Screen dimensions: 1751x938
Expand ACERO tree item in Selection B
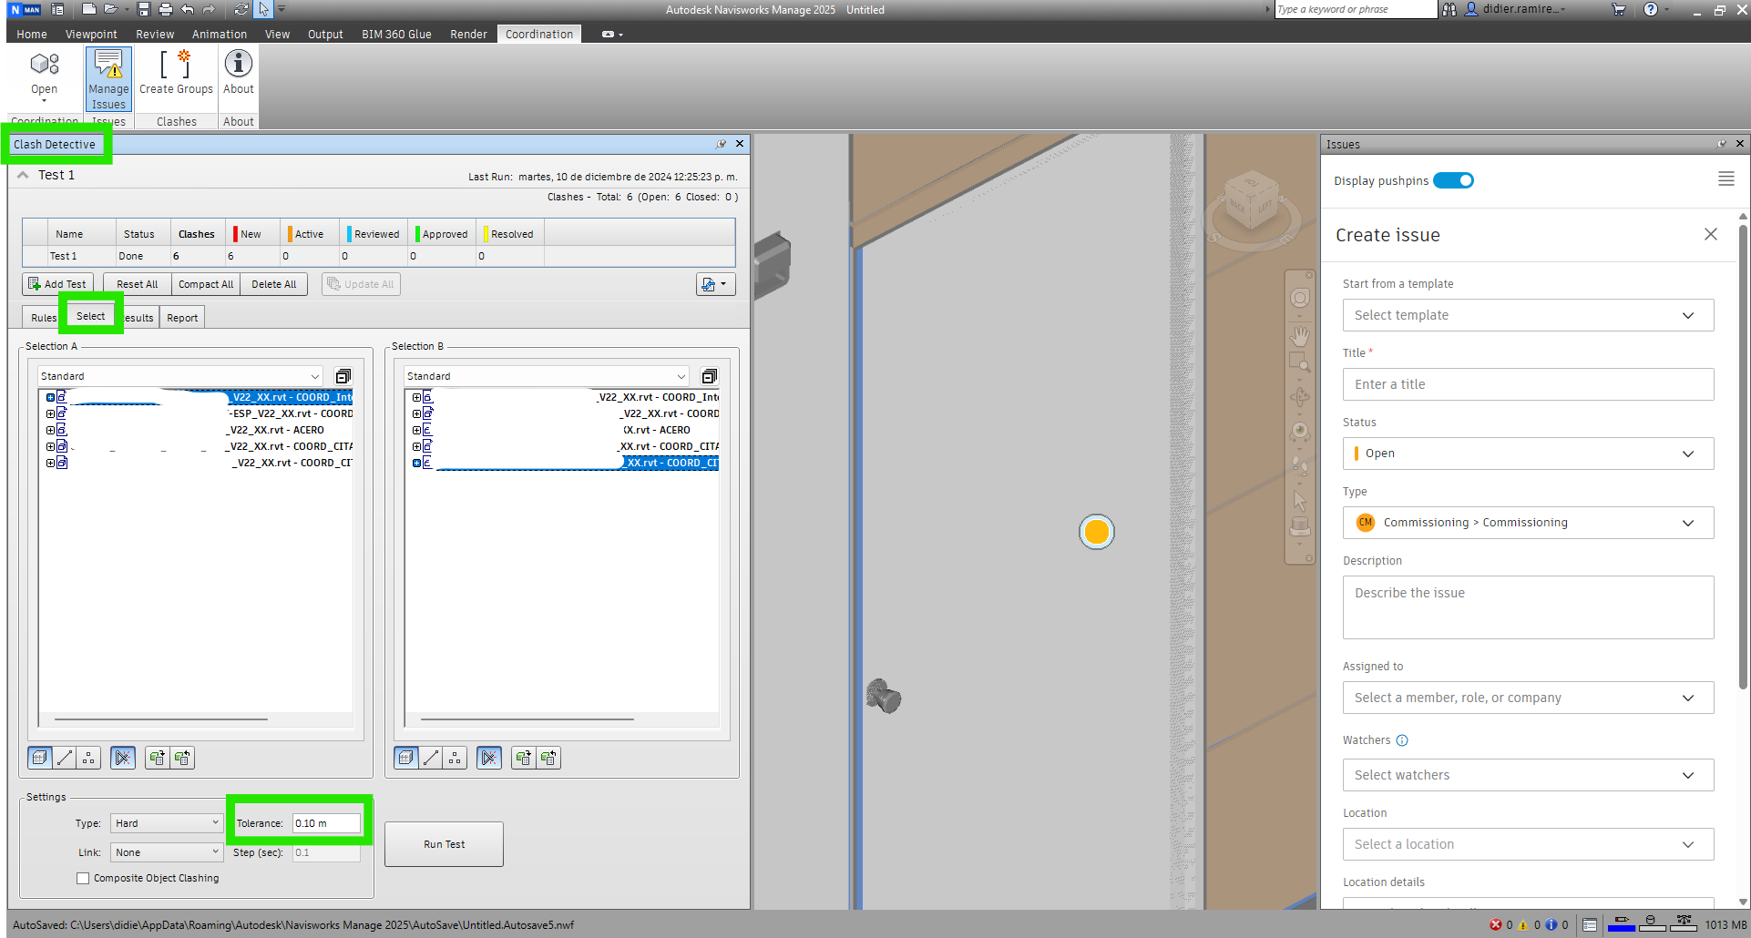coord(416,430)
